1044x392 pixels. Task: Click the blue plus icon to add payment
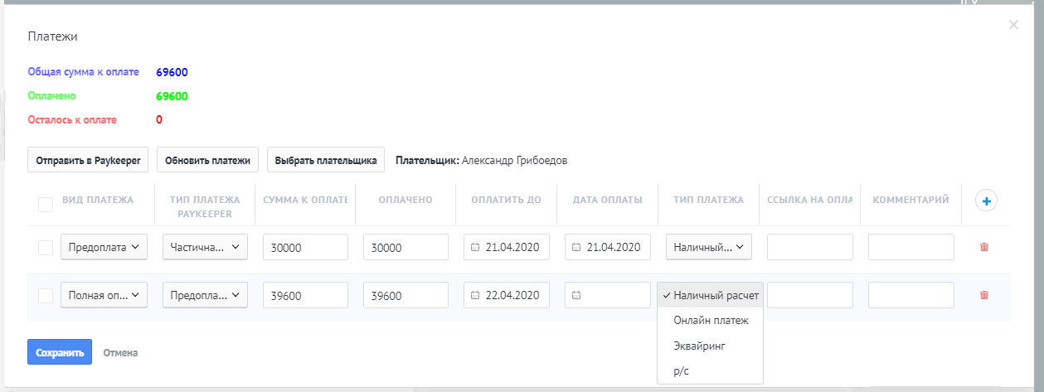click(x=986, y=201)
